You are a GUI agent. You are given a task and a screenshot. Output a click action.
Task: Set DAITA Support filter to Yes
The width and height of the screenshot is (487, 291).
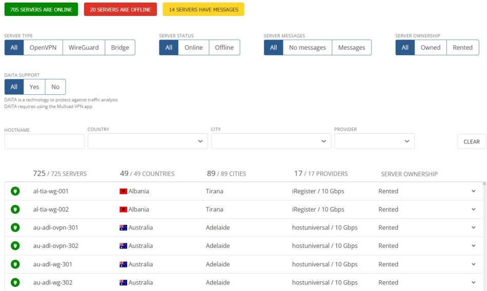click(x=34, y=87)
